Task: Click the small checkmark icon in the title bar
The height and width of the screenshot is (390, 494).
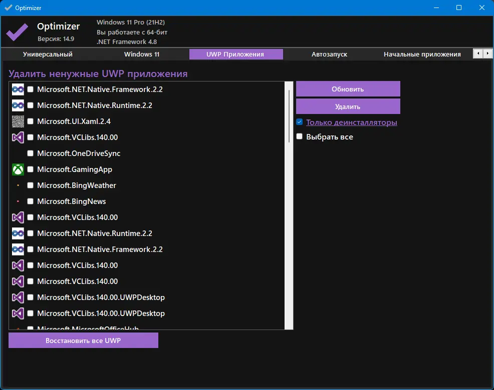Action: tap(9, 7)
